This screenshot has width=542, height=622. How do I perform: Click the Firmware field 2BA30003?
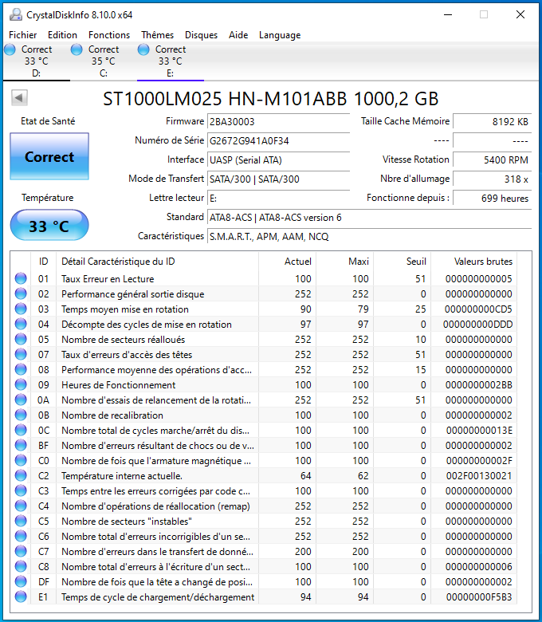tap(278, 121)
